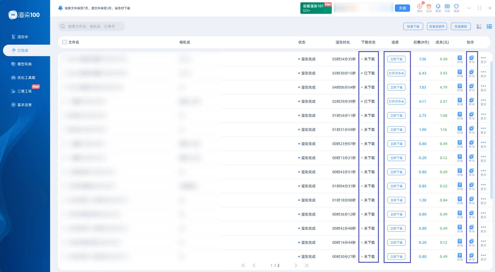Click 立即下载 for the 00时30分27秒 row

click(396, 257)
